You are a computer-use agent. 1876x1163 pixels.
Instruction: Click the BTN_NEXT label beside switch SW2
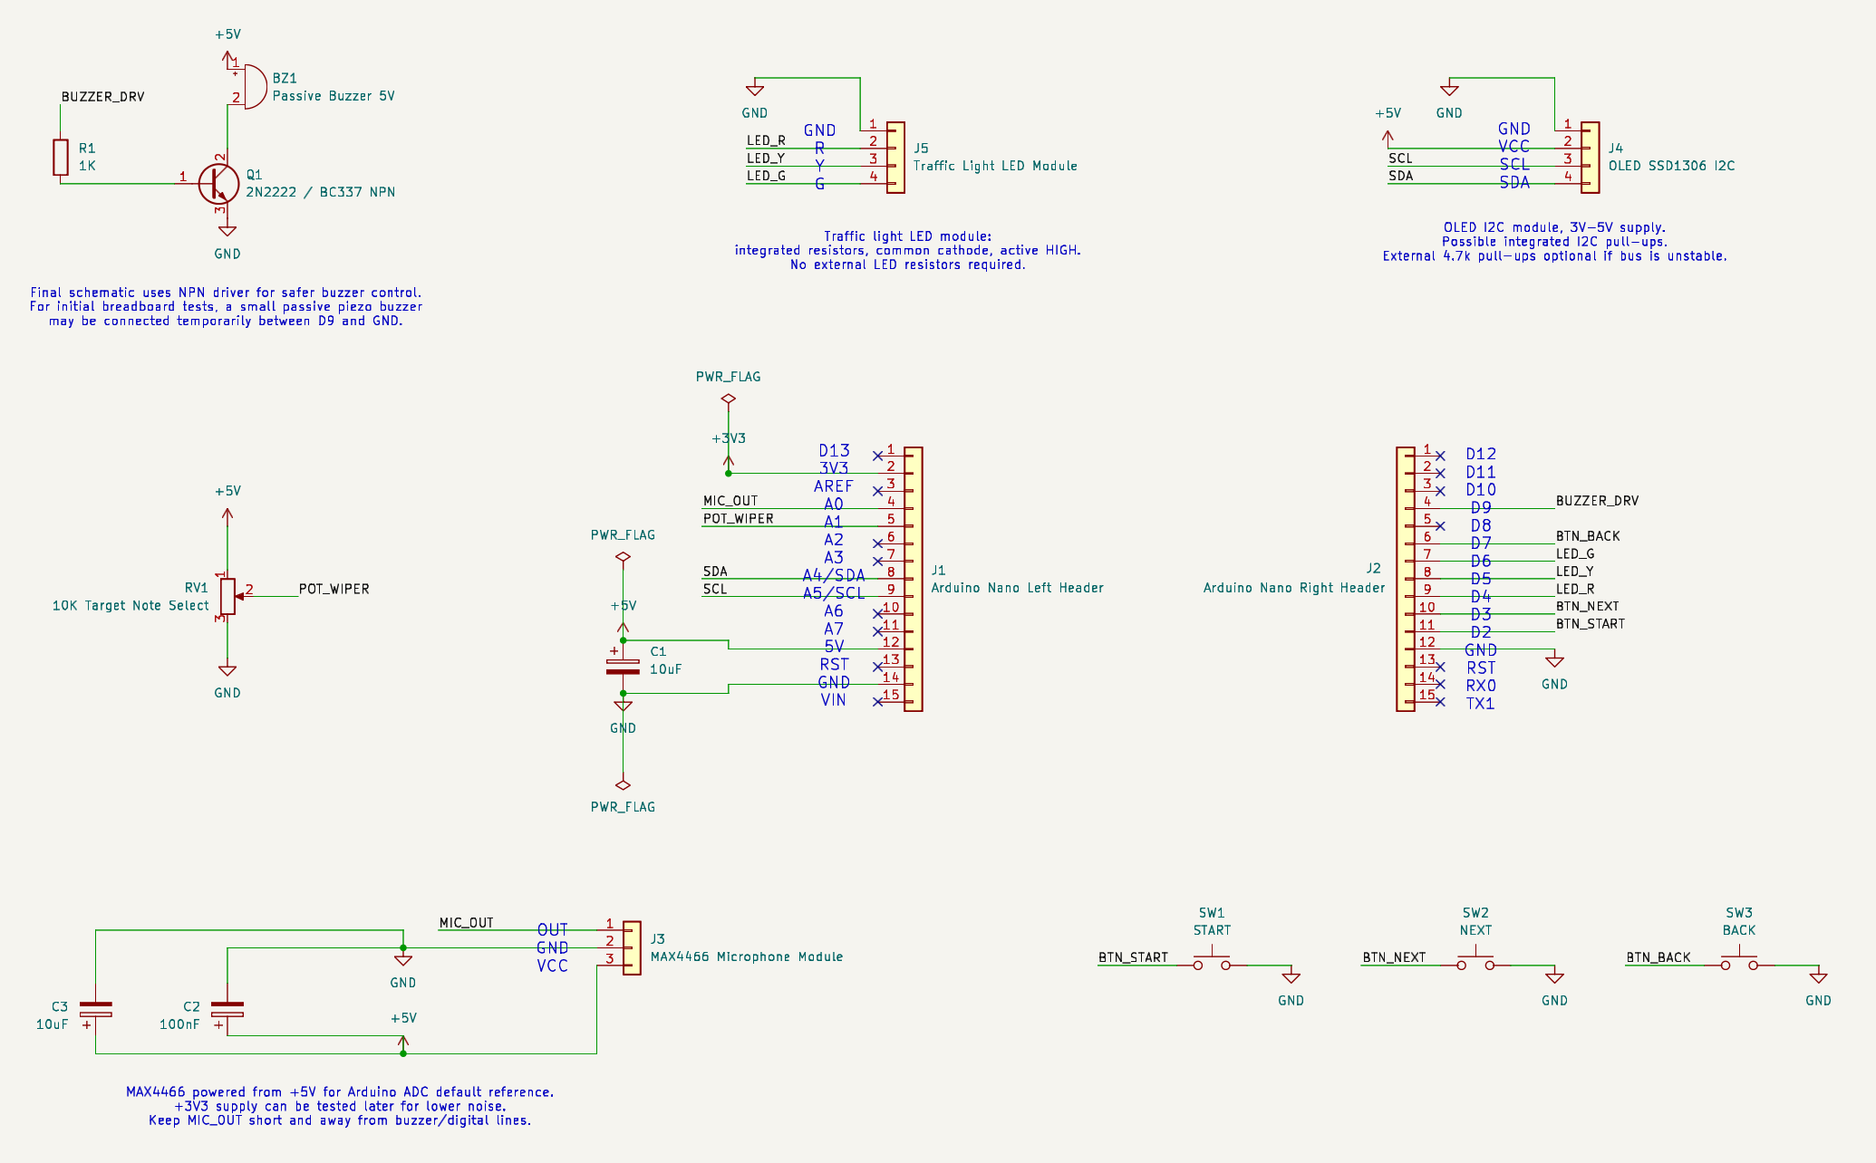(x=1394, y=957)
